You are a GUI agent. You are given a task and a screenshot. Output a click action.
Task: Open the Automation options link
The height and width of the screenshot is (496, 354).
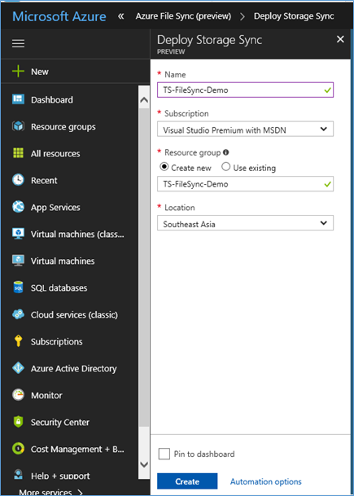pos(266,482)
